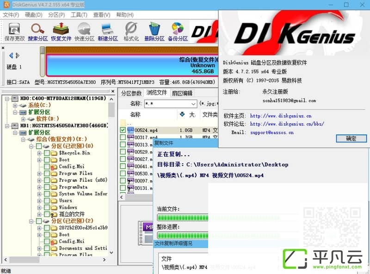Check the $Recycle.Bin folder checkbox
The width and height of the screenshot is (370, 274).
47,153
